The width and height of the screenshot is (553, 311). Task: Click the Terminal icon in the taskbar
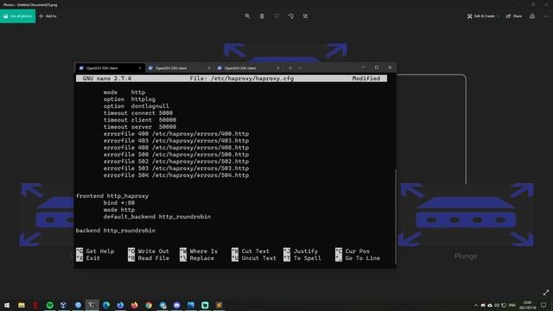tap(92, 305)
